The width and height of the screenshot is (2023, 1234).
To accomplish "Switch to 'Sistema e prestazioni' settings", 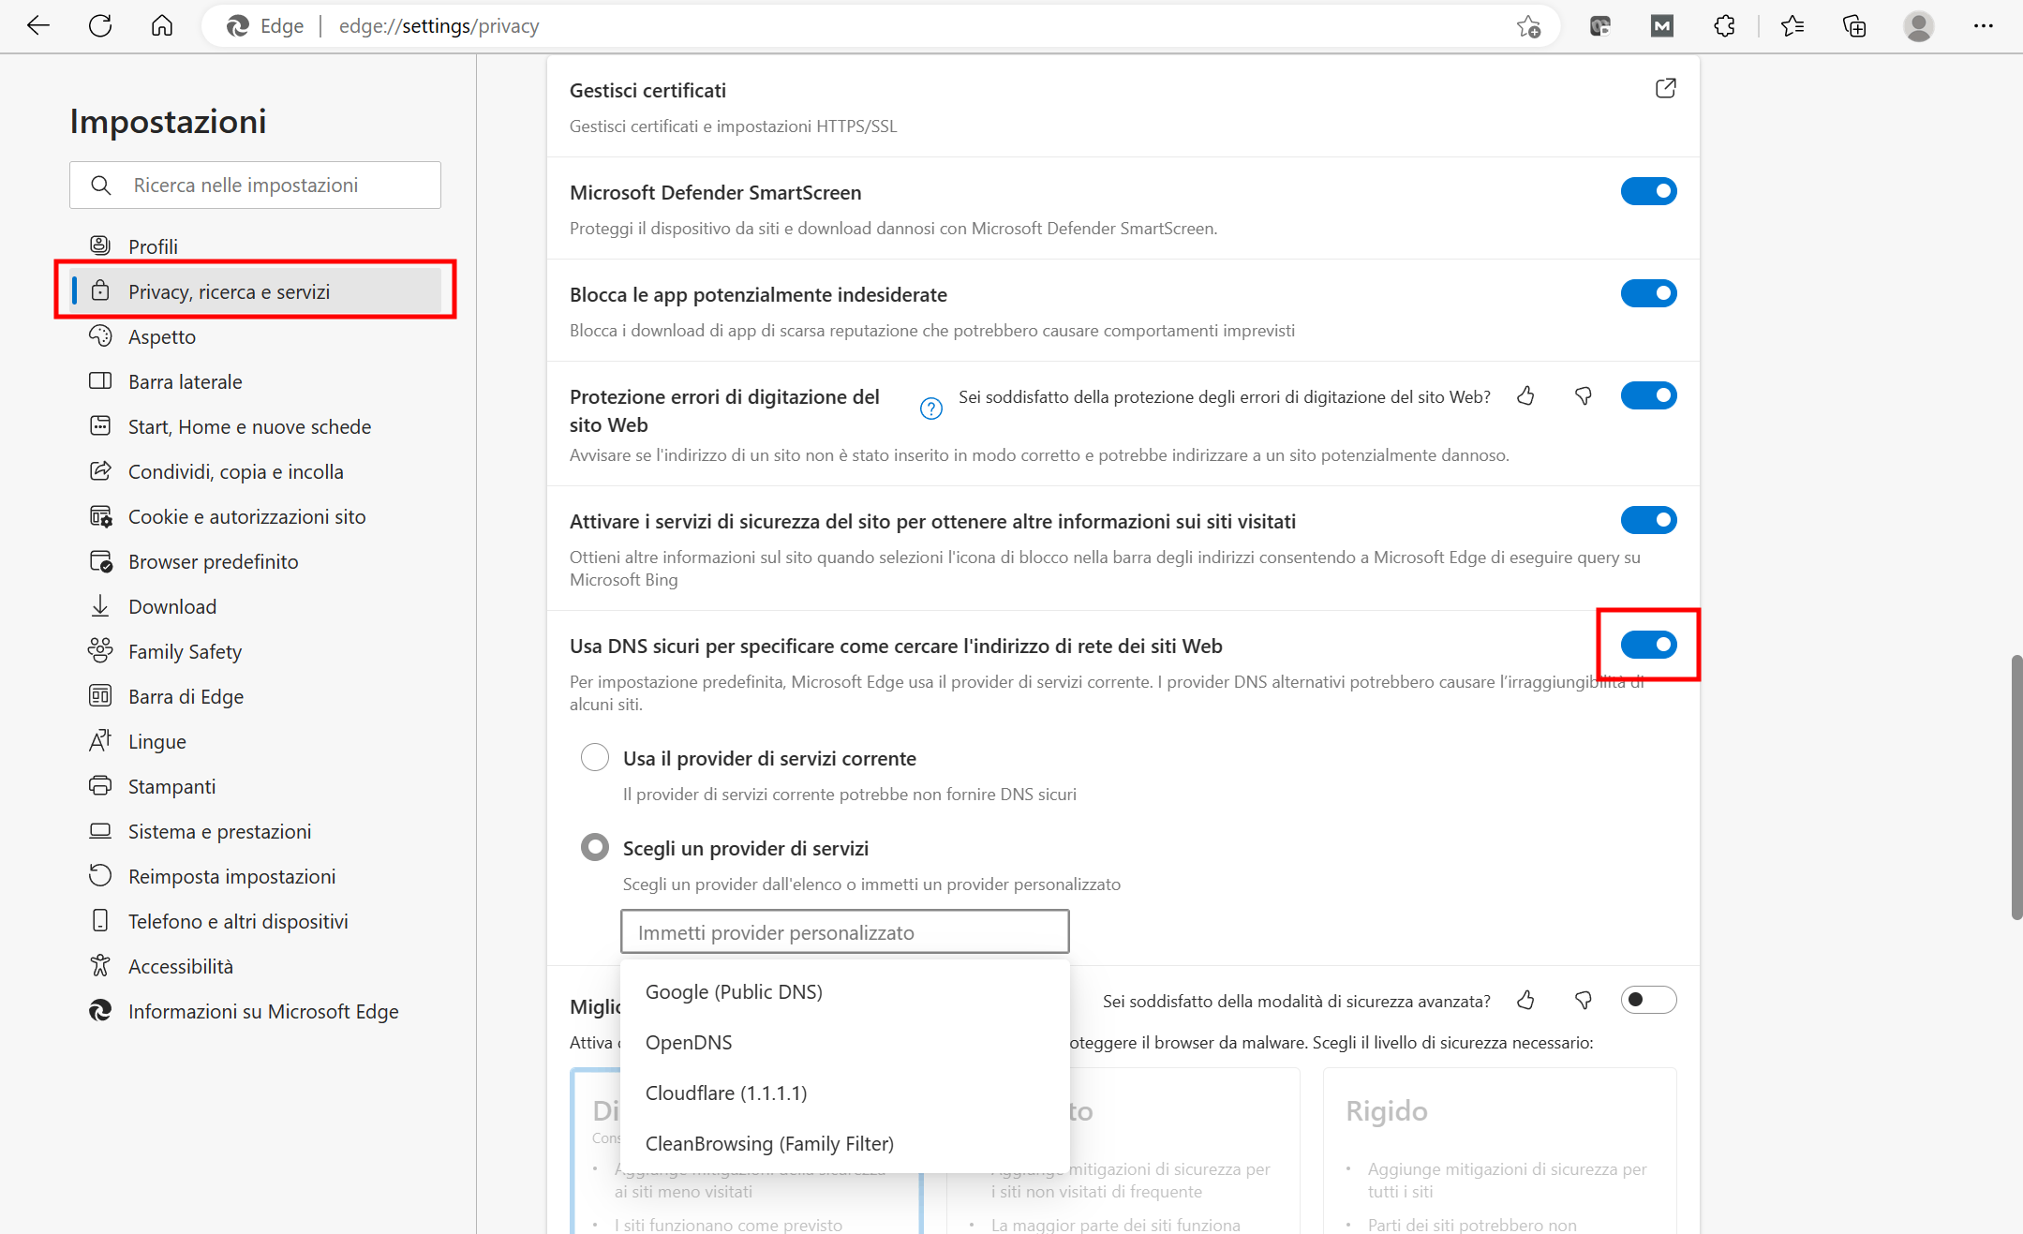I will (219, 830).
